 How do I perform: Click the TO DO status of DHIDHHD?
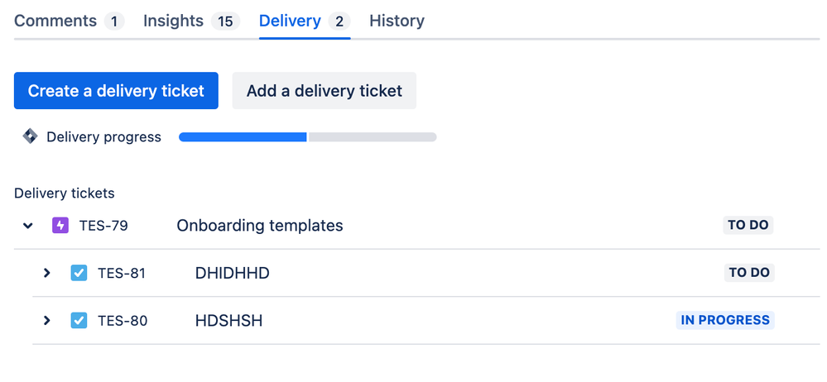(x=748, y=273)
